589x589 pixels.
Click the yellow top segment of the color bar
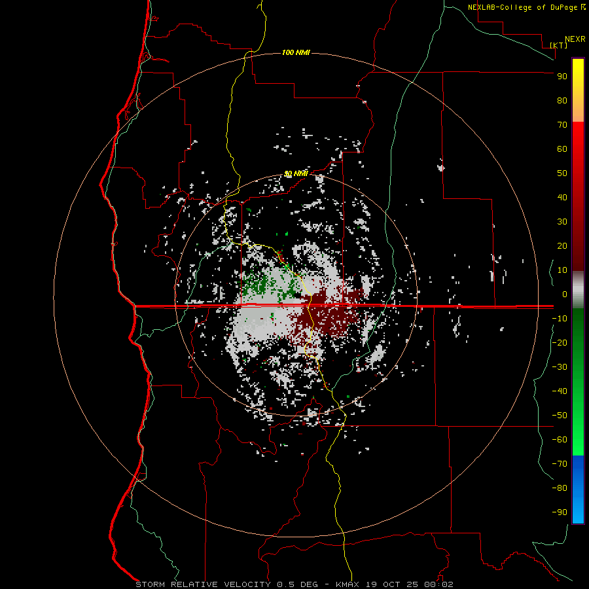578,90
